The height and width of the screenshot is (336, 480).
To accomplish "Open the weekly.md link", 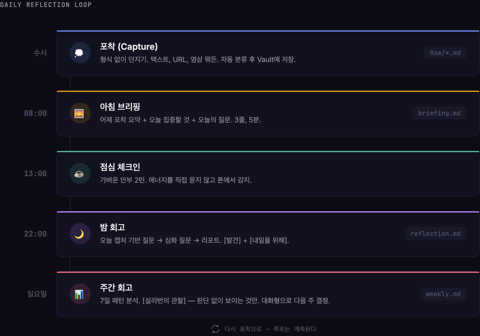I will tap(443, 294).
